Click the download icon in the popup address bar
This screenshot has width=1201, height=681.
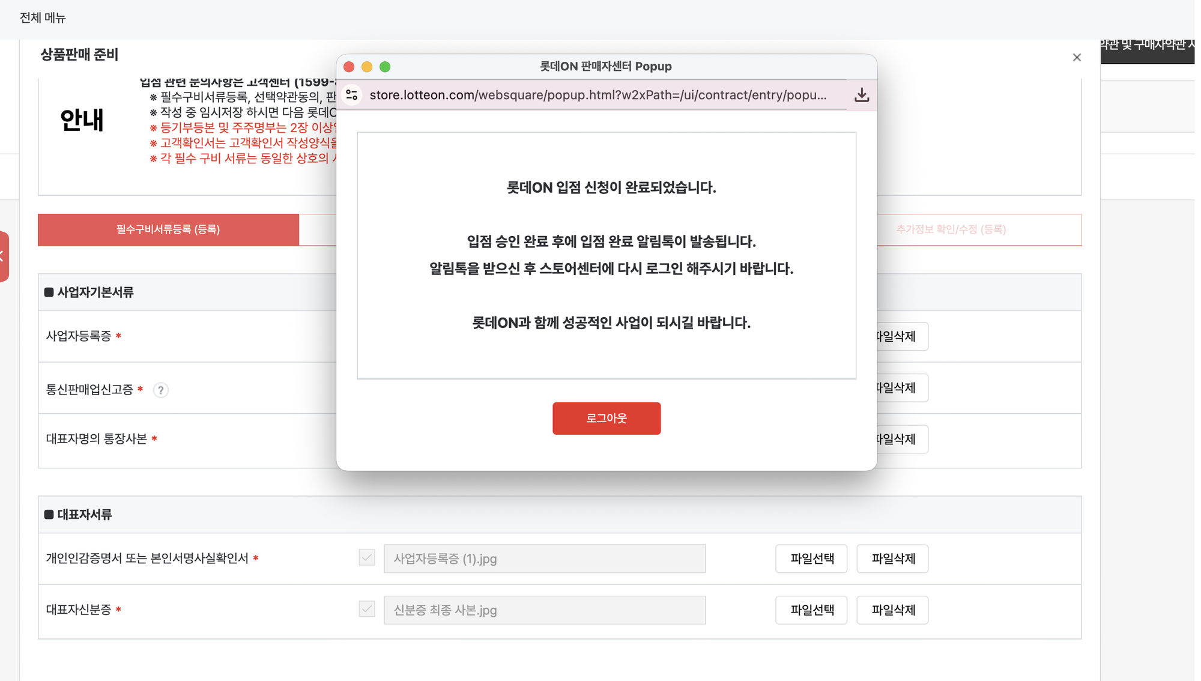pyautogui.click(x=863, y=94)
